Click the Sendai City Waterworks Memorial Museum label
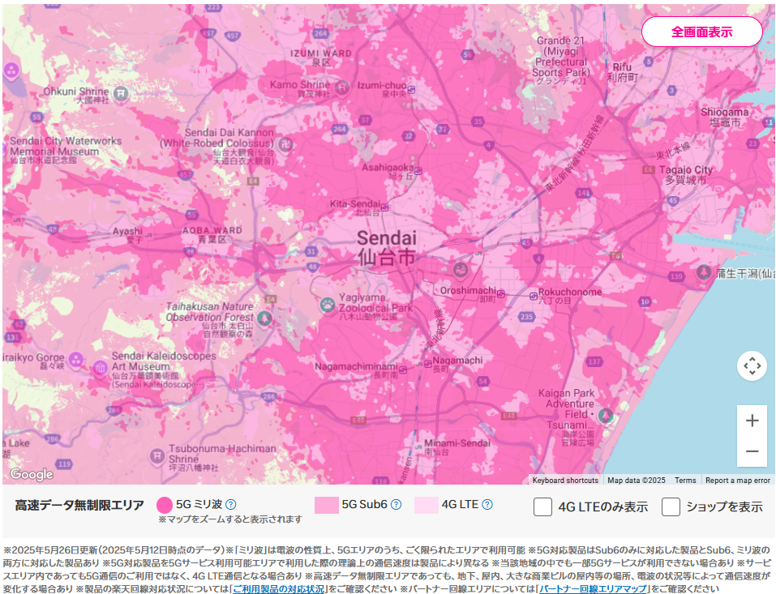Viewport: 776px width, 594px height. click(66, 151)
